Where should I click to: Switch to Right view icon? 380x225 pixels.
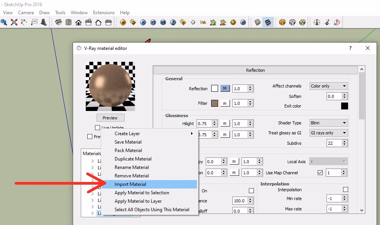pos(88,23)
